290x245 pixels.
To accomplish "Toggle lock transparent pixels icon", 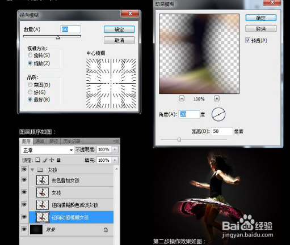I will point(38,160).
